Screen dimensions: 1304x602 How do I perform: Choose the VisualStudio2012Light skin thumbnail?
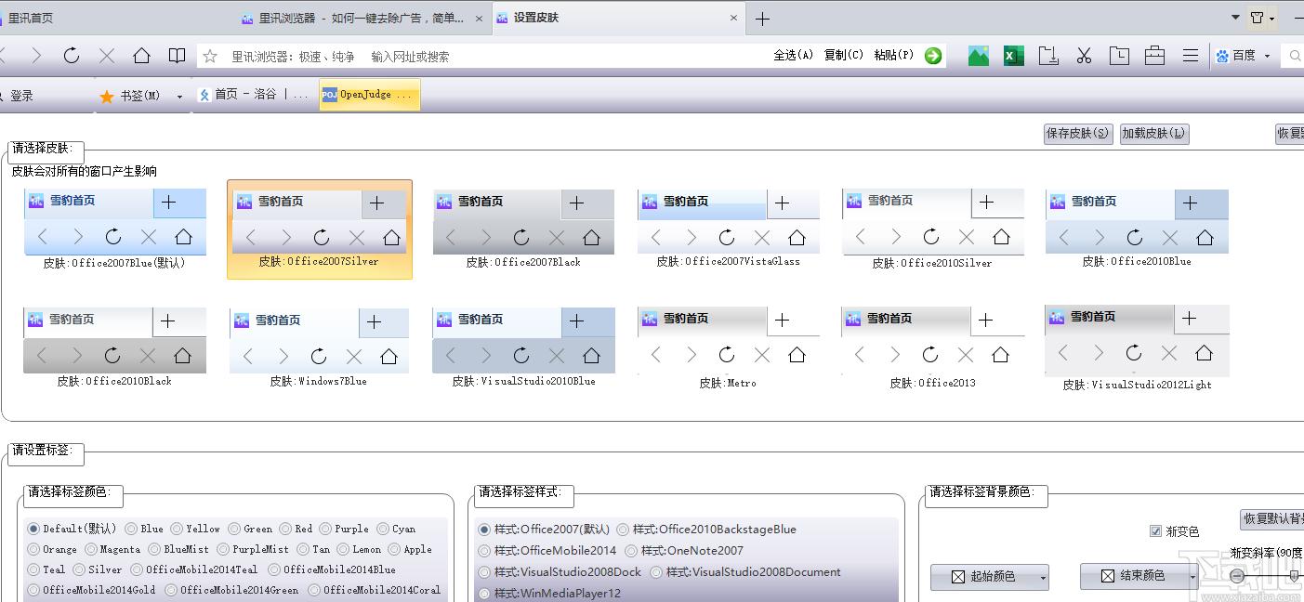[x=1137, y=348]
